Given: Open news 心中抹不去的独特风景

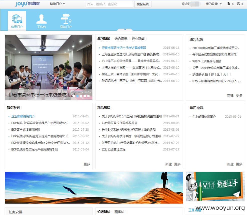Looking at the screenshot, I should 130,61.
